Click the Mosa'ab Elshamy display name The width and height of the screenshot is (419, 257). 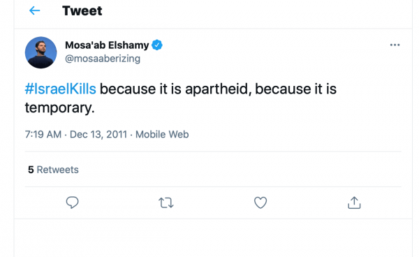click(107, 45)
